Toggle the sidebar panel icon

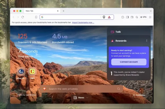pos(127,17)
